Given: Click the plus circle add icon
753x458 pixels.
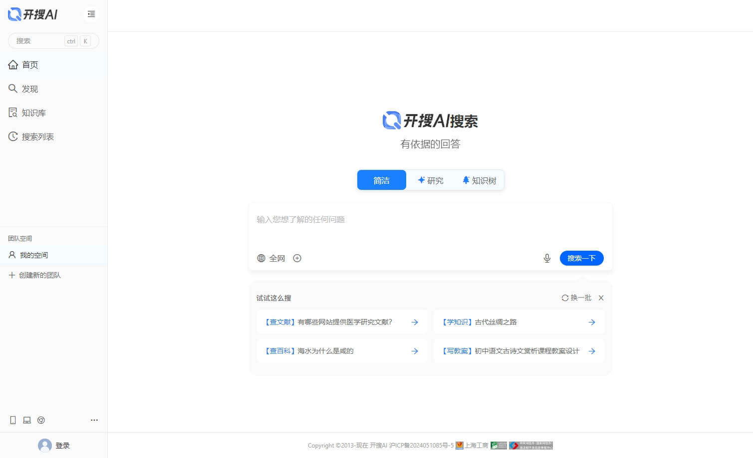Looking at the screenshot, I should pos(297,258).
